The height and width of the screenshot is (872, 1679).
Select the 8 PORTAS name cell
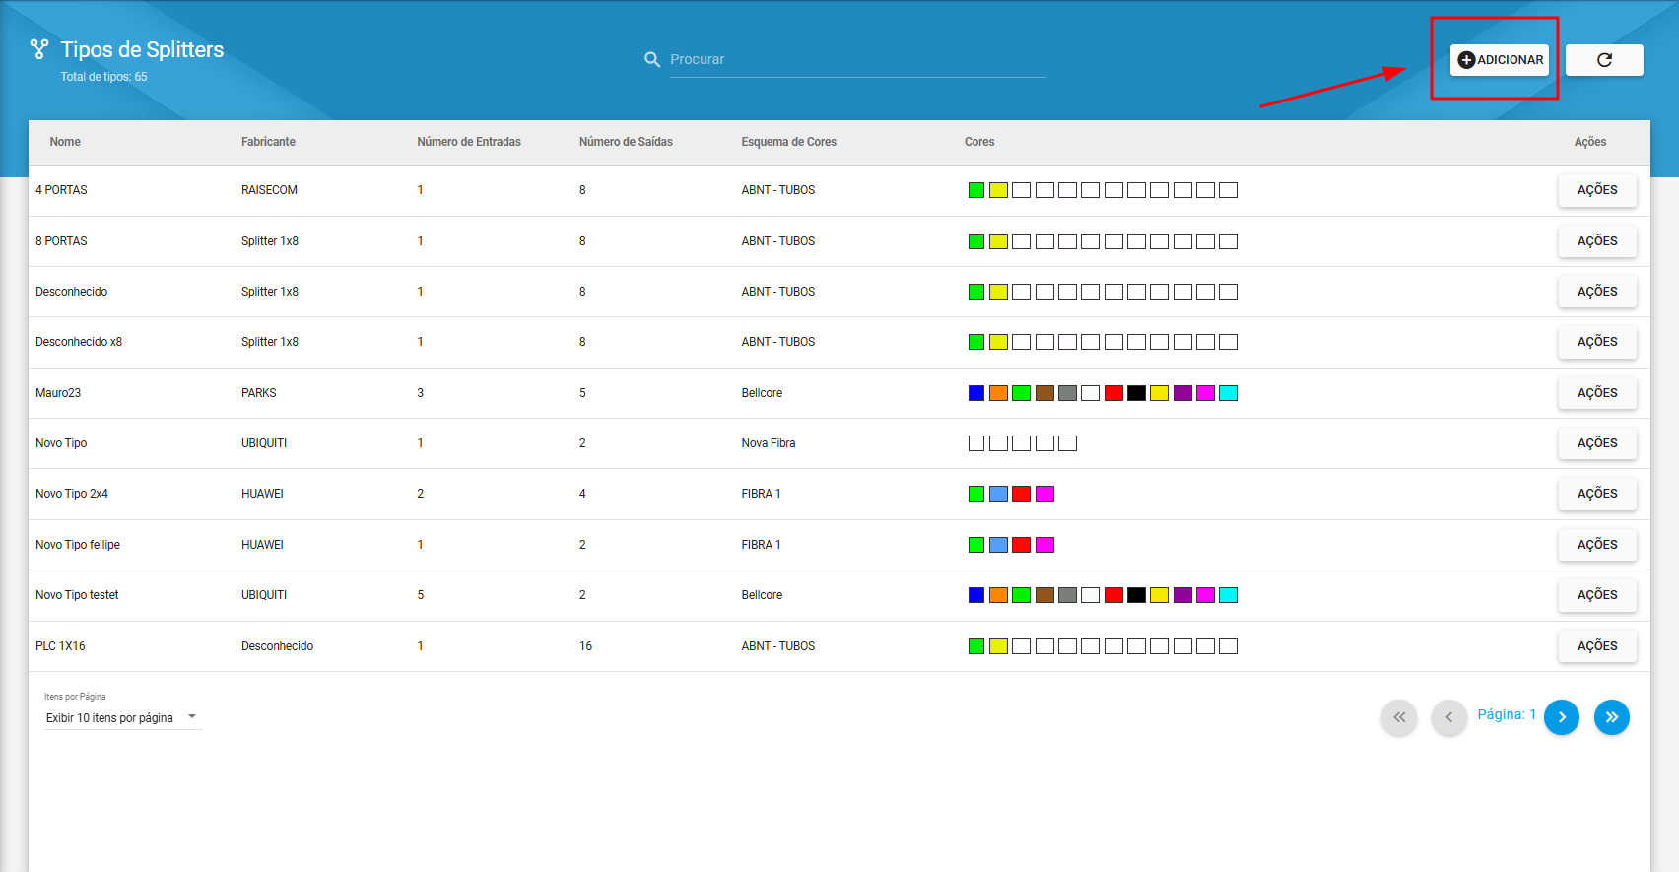click(61, 241)
